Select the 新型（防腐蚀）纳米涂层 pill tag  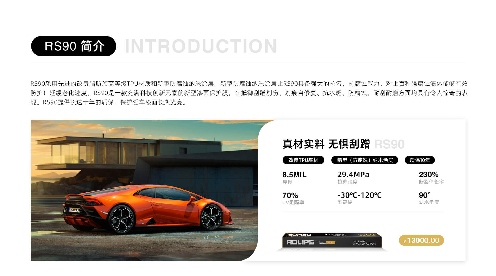click(x=365, y=160)
